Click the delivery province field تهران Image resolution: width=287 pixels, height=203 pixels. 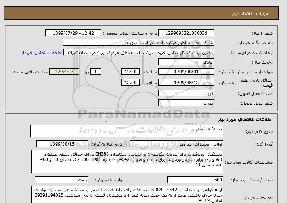(186, 93)
